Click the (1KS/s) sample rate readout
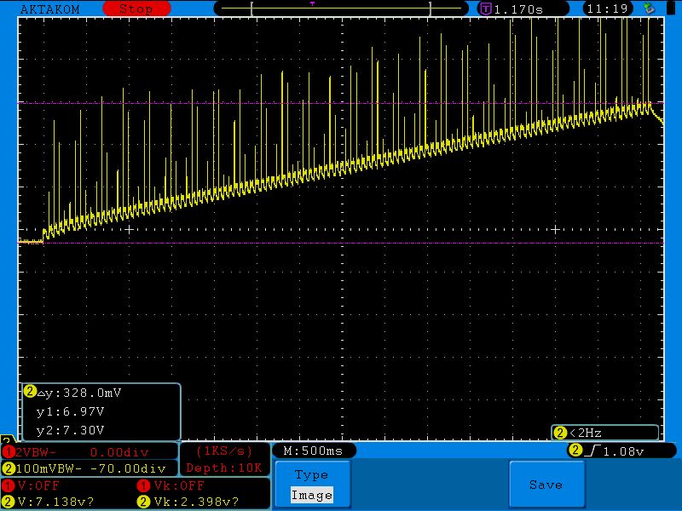This screenshot has width=682, height=511. point(224,451)
